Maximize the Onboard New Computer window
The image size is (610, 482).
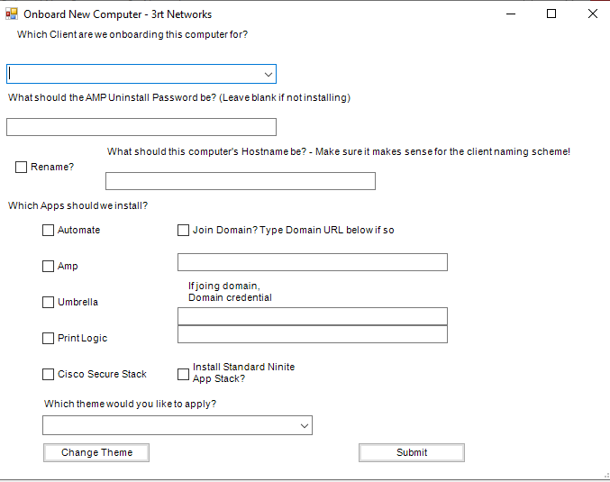click(551, 14)
